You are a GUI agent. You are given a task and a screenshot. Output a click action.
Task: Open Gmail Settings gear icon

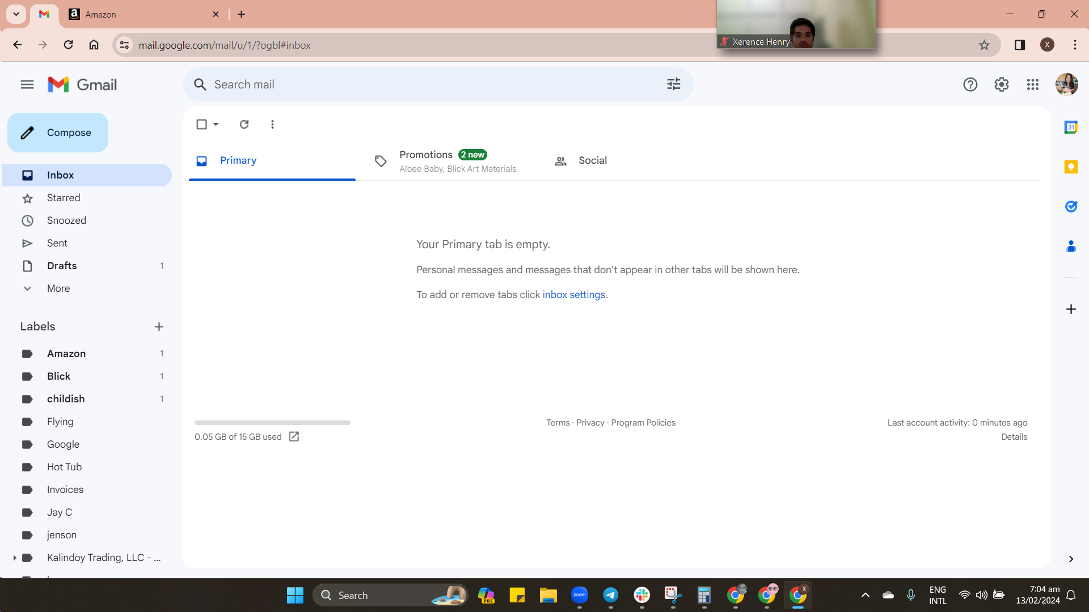(1001, 84)
